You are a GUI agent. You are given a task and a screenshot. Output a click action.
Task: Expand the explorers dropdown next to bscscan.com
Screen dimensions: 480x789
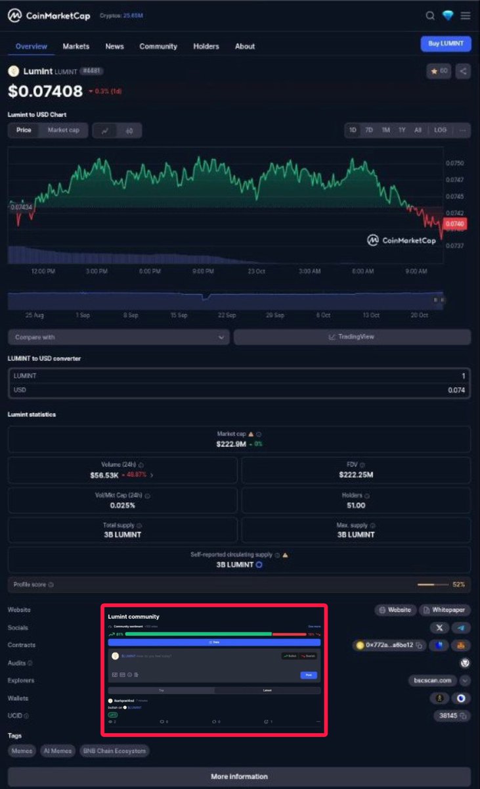coord(465,681)
